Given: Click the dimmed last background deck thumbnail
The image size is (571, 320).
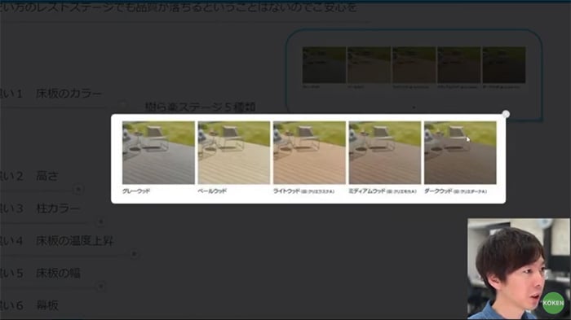Looking at the screenshot, I should tap(504, 64).
